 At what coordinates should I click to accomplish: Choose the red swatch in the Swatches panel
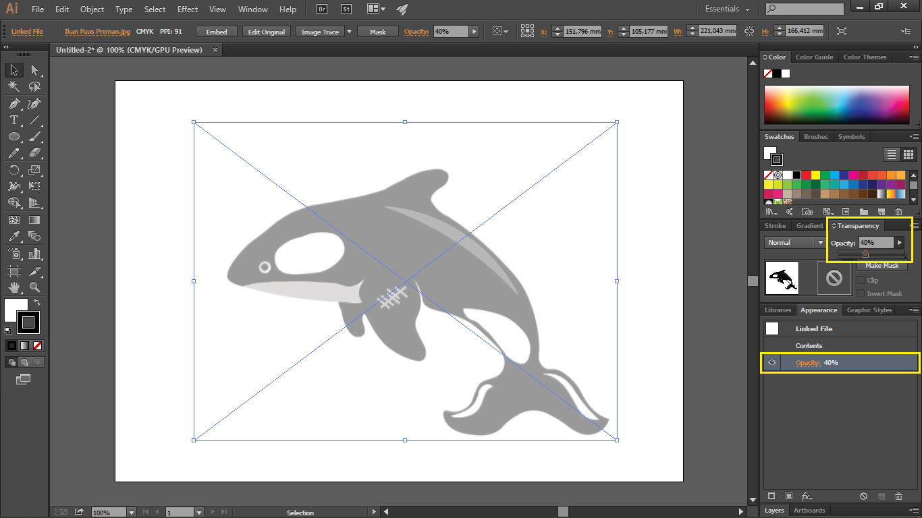pos(806,175)
